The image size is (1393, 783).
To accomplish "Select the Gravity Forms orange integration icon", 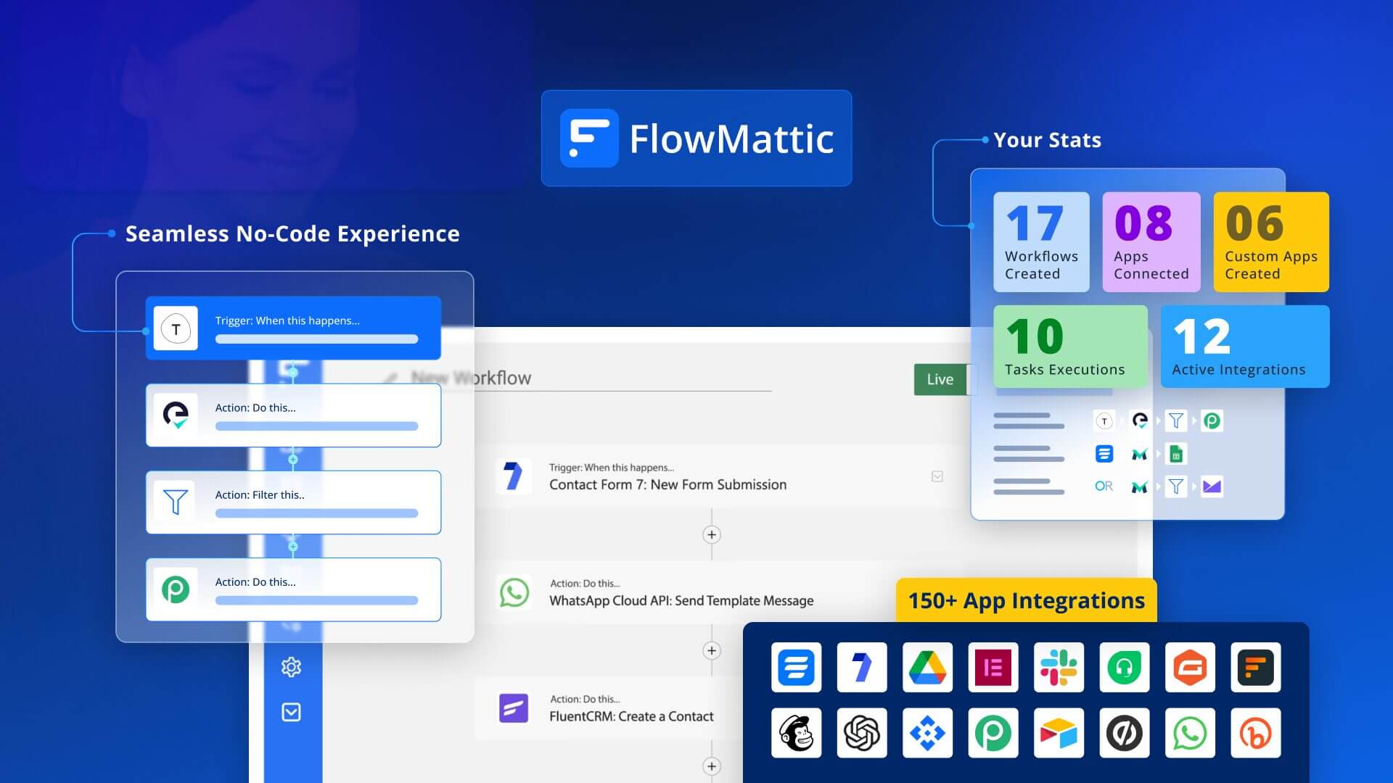I will click(1190, 667).
